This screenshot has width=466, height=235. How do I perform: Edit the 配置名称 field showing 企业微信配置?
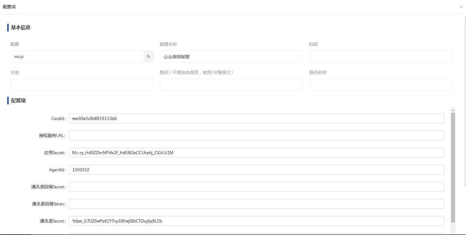coord(231,56)
